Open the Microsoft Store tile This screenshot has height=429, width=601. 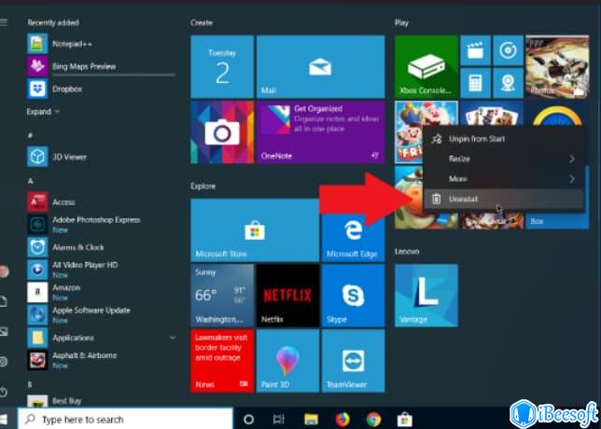[x=255, y=230]
